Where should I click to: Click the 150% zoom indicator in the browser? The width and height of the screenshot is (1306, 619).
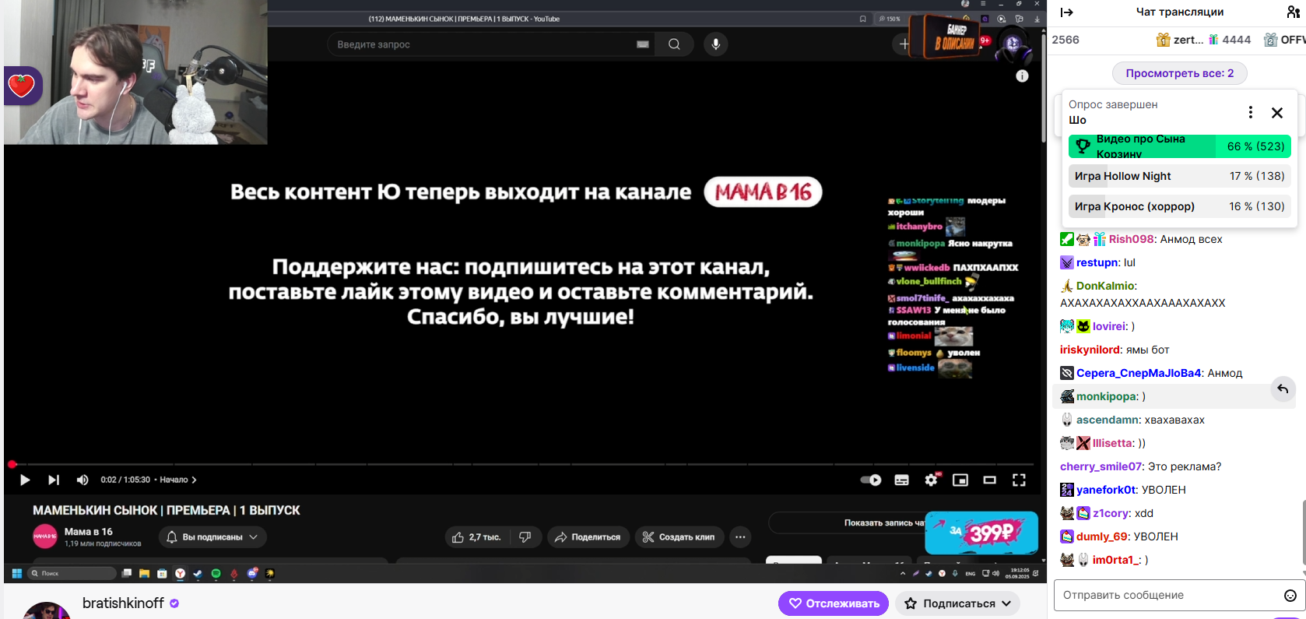click(x=890, y=19)
